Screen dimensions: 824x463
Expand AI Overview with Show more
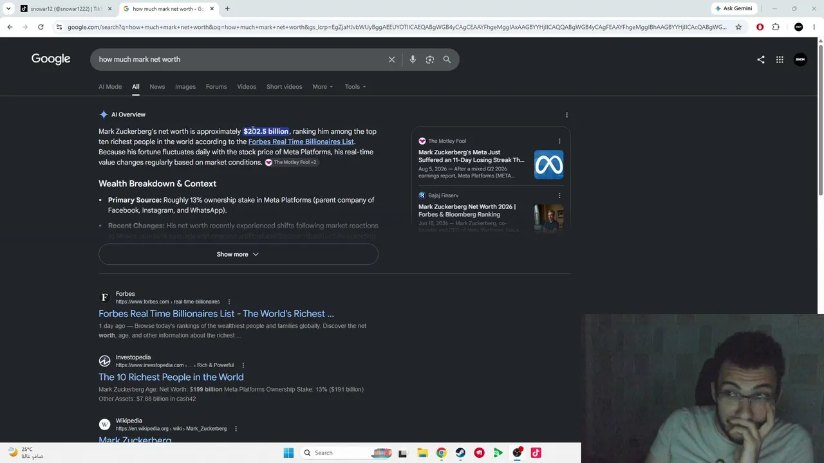click(238, 254)
